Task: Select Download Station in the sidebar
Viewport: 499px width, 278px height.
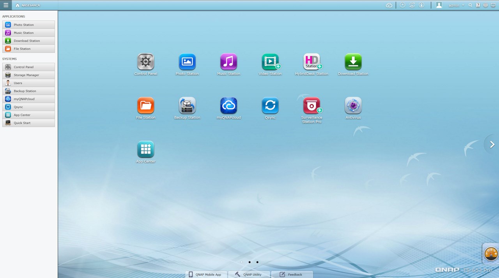Action: [x=28, y=41]
